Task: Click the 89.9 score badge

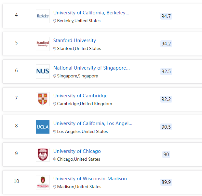Action: [166, 182]
